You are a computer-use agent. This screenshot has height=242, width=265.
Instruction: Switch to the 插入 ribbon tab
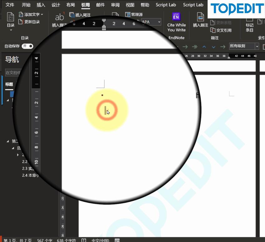41,5
